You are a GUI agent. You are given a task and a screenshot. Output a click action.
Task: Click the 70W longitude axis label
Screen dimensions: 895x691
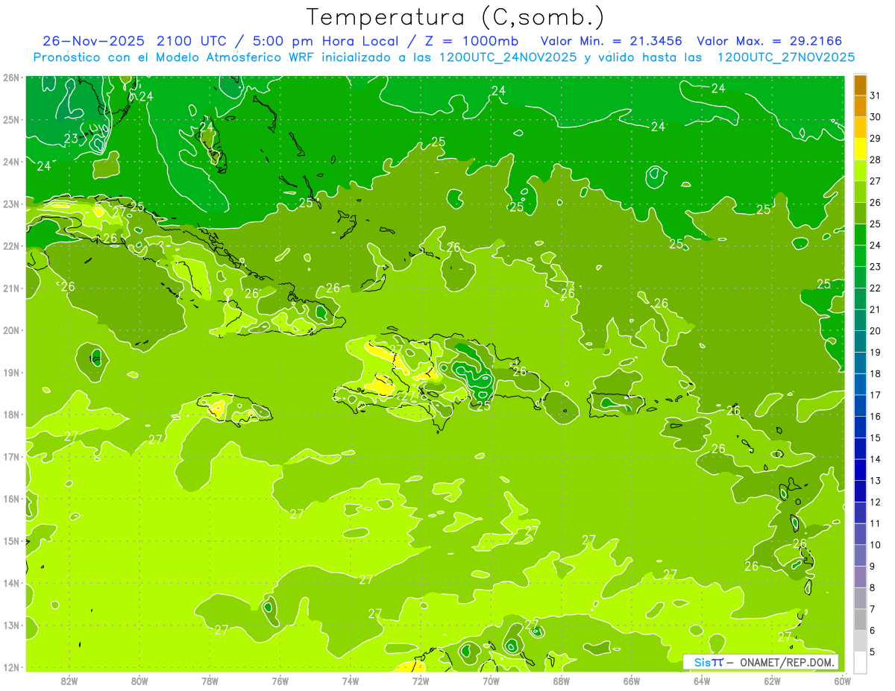pyautogui.click(x=491, y=681)
